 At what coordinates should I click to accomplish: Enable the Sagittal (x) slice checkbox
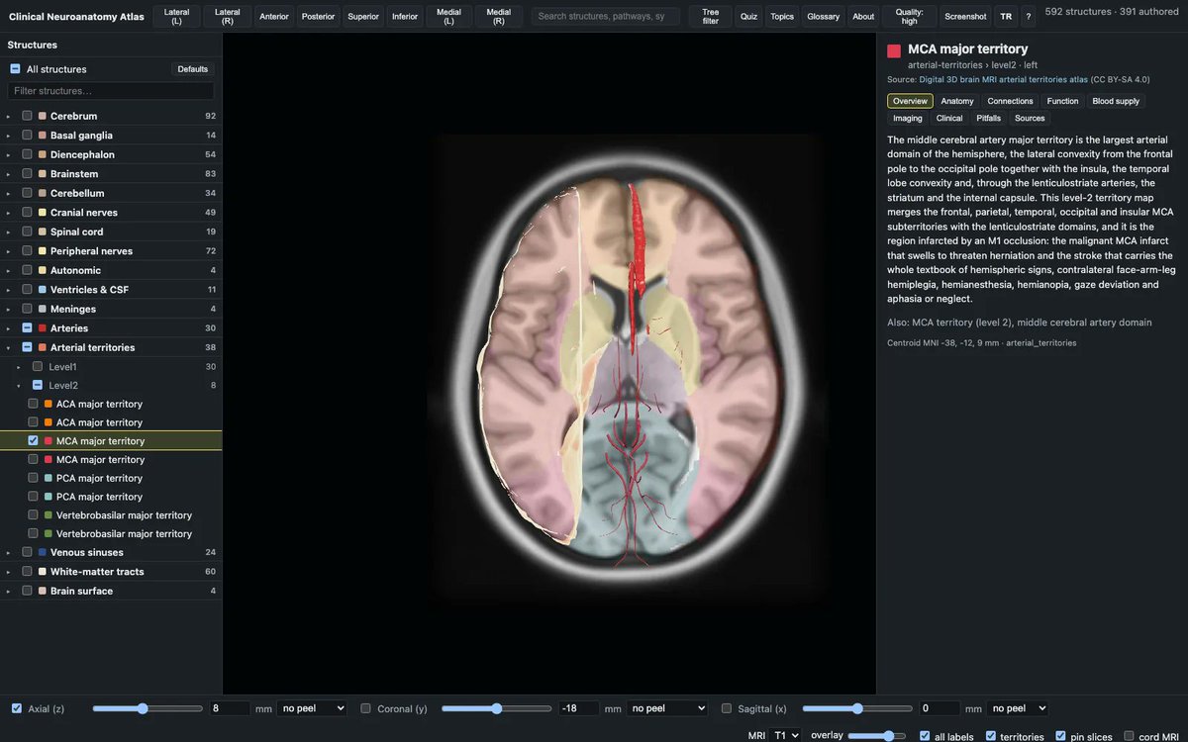[727, 708]
